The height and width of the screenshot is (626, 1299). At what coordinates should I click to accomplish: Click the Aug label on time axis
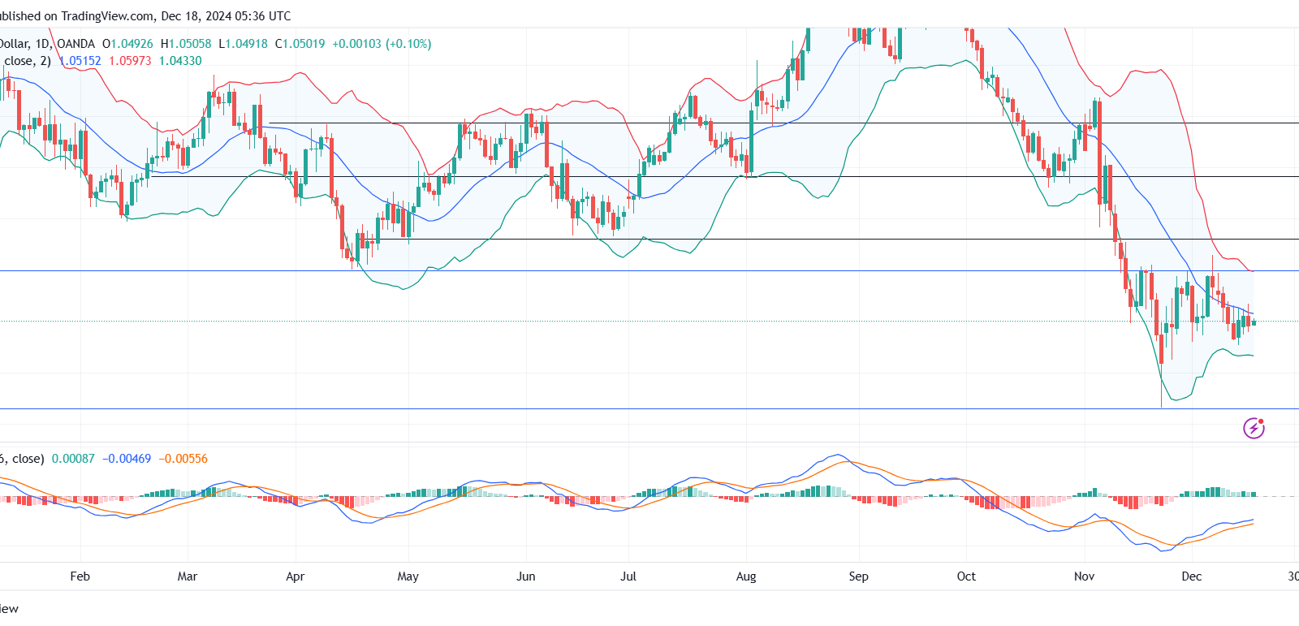746,576
